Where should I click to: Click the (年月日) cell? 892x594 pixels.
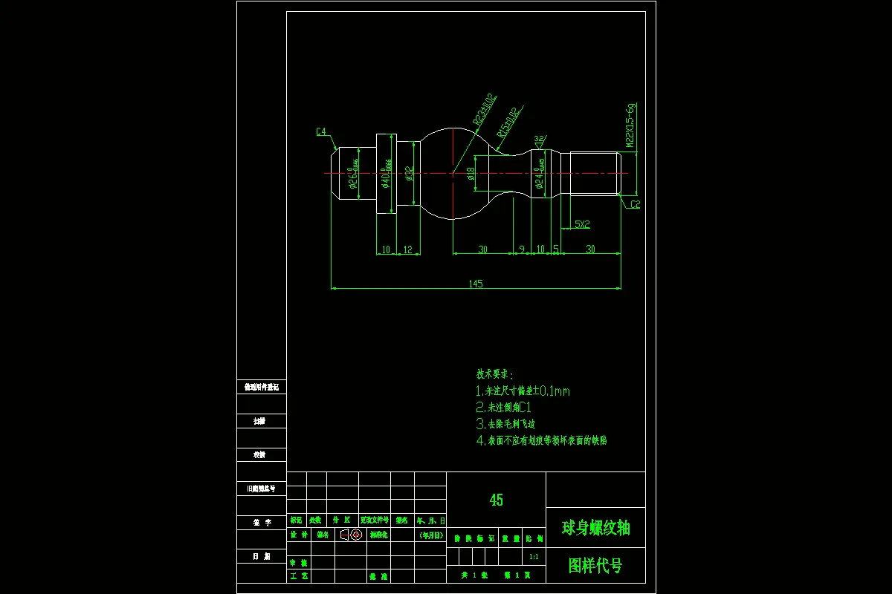[431, 535]
